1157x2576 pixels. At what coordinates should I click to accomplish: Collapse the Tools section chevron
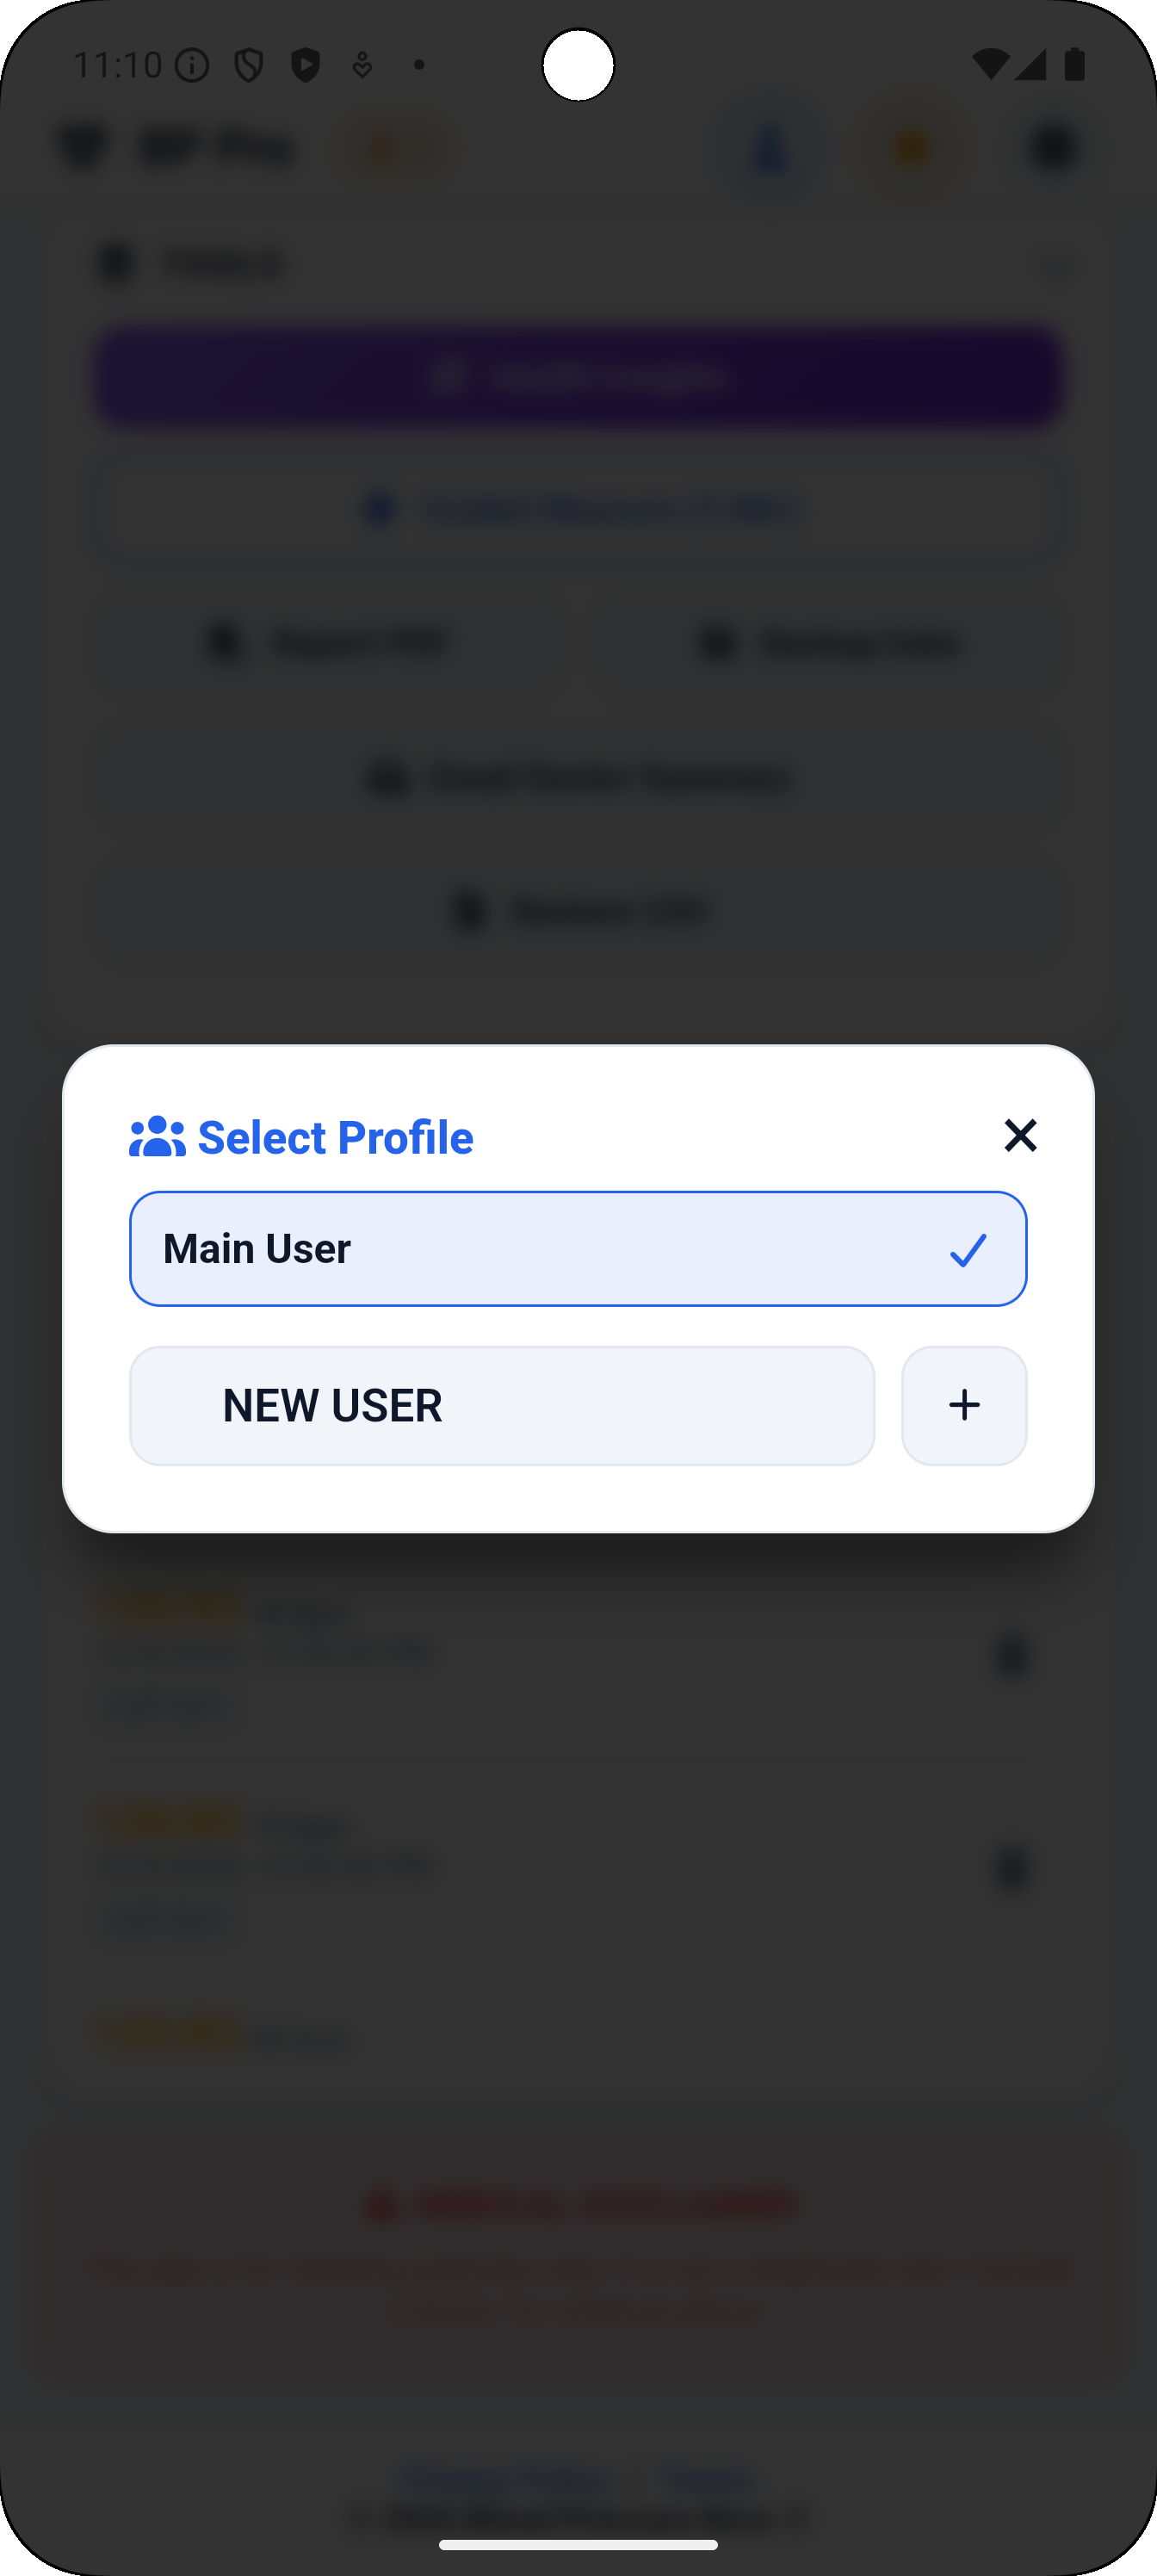[1055, 266]
